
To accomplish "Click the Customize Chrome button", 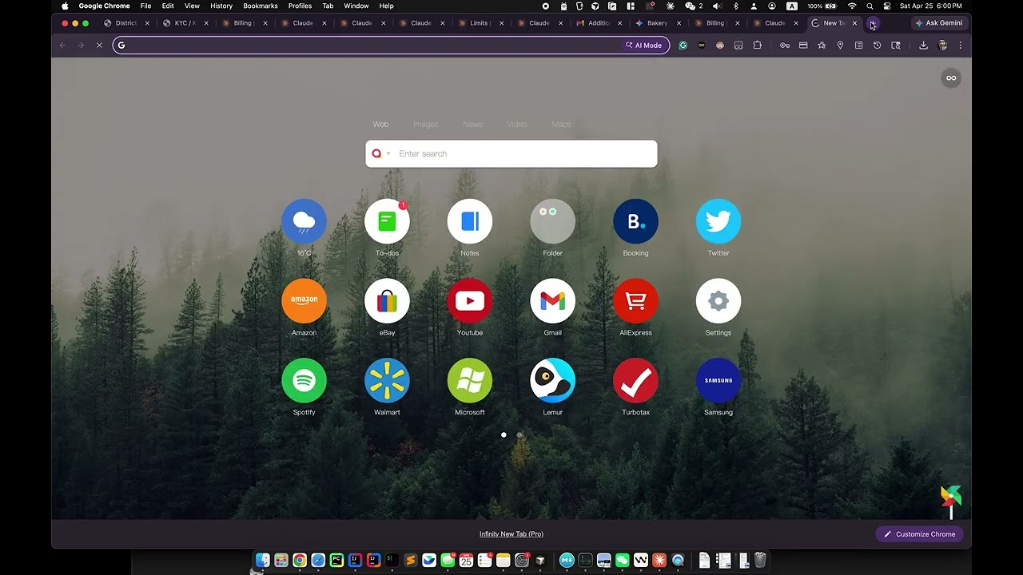I will (x=919, y=534).
